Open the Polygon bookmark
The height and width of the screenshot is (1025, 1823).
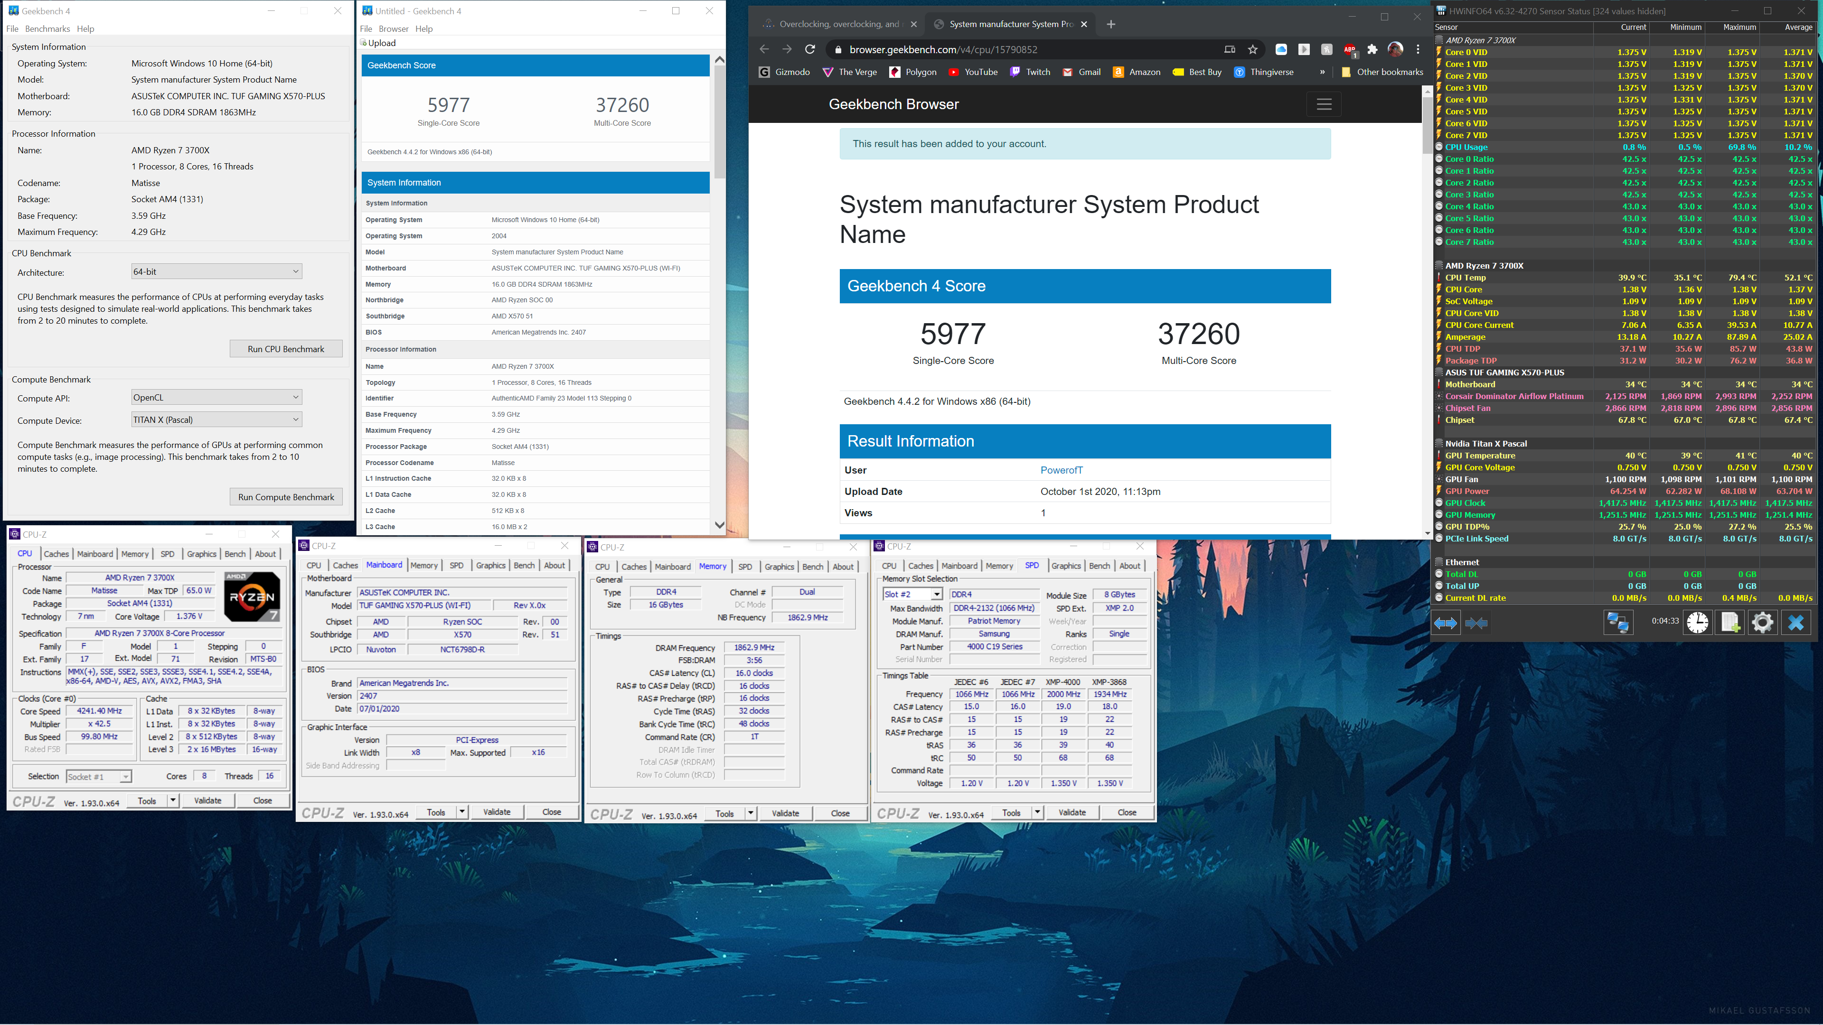coord(913,72)
